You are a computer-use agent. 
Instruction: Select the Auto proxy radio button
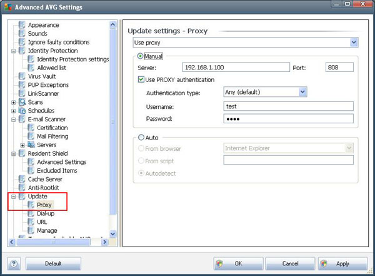tap(141, 138)
